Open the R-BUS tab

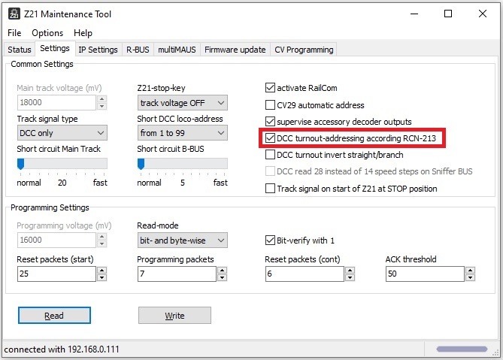pos(138,50)
